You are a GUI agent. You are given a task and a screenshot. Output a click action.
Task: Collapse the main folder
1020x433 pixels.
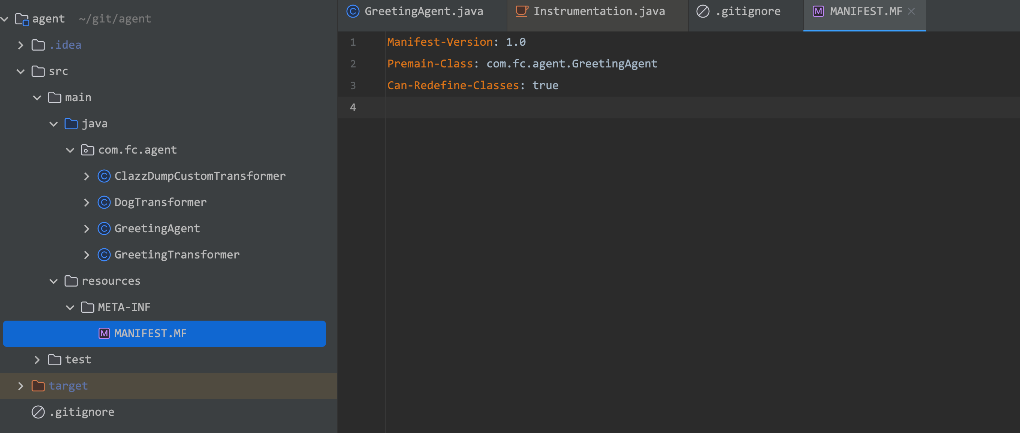pos(37,97)
